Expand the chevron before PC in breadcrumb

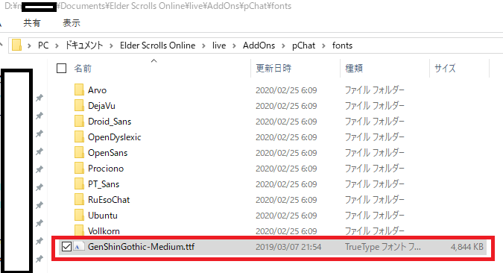[29, 45]
